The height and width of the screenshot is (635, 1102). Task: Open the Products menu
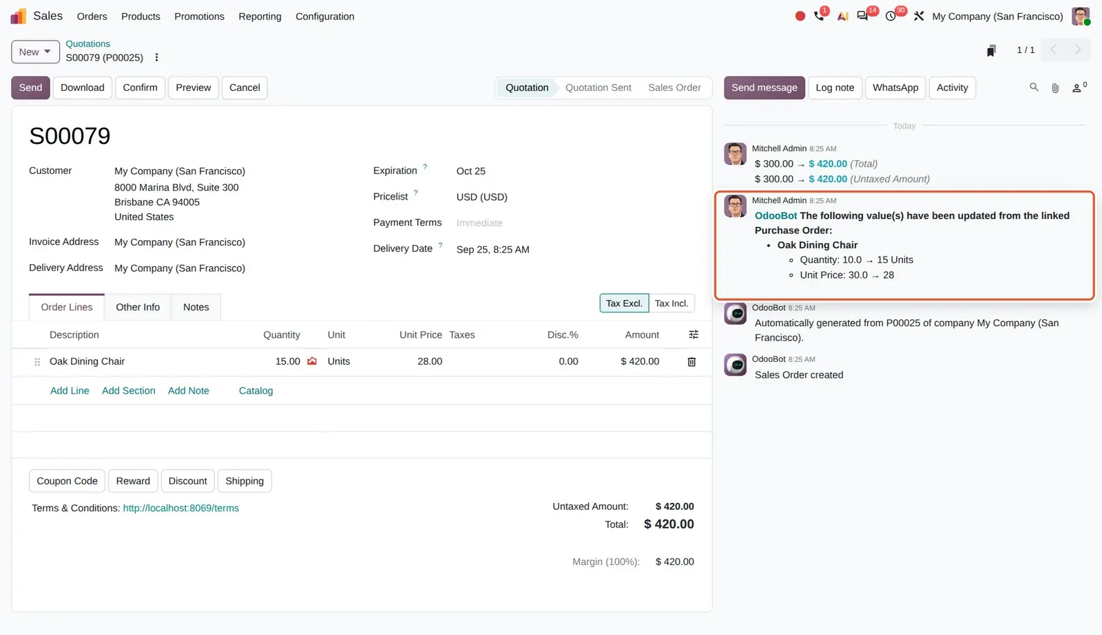coord(141,17)
